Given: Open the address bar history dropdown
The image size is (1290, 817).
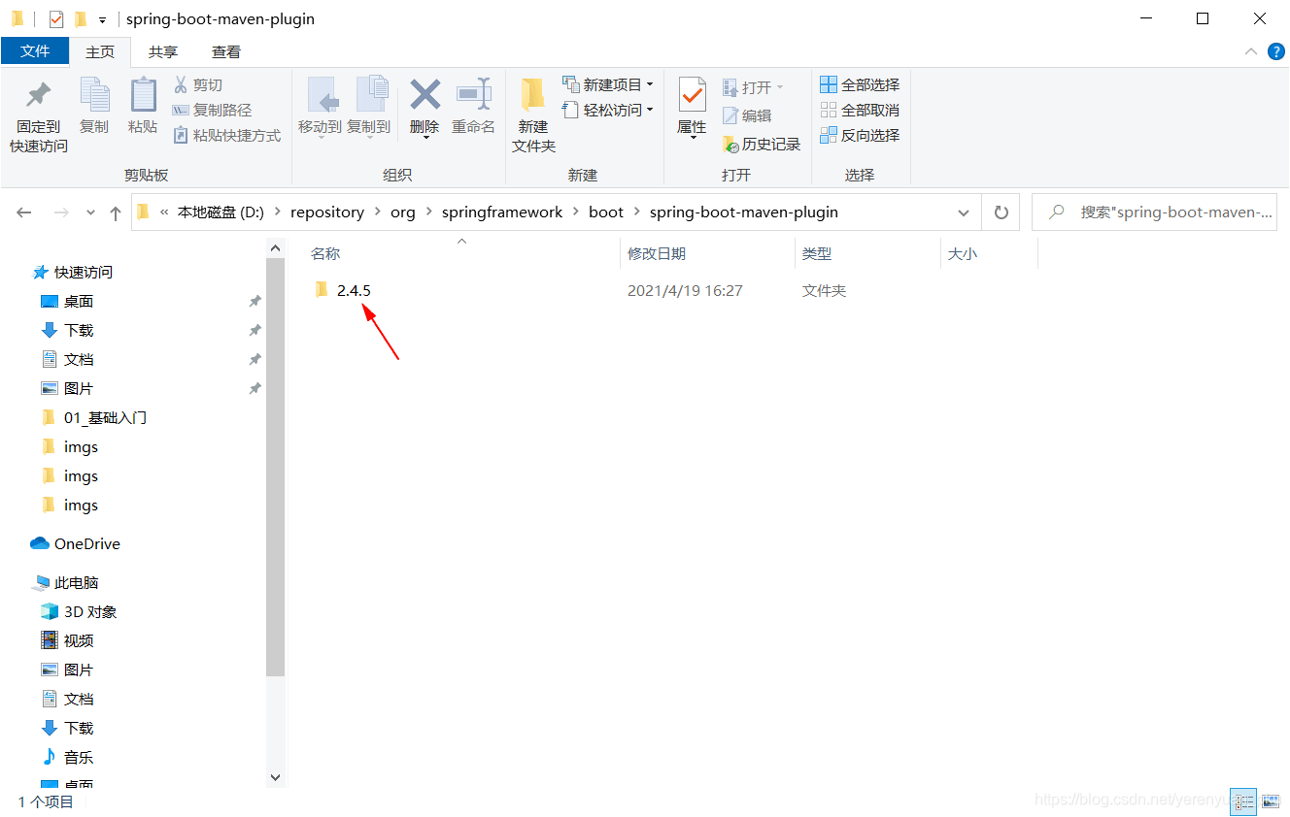Looking at the screenshot, I should (x=964, y=212).
